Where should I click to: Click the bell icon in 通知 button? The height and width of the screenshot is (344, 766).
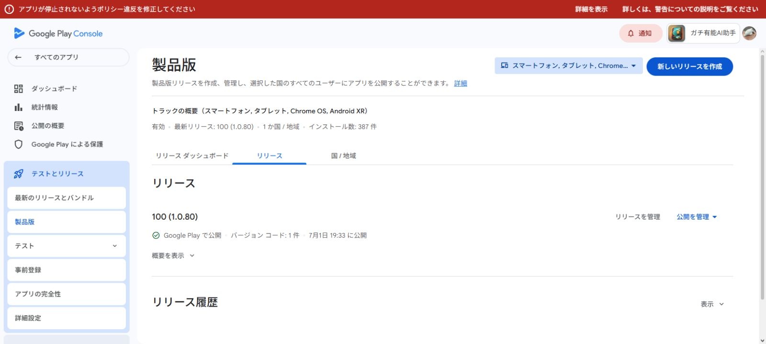631,33
